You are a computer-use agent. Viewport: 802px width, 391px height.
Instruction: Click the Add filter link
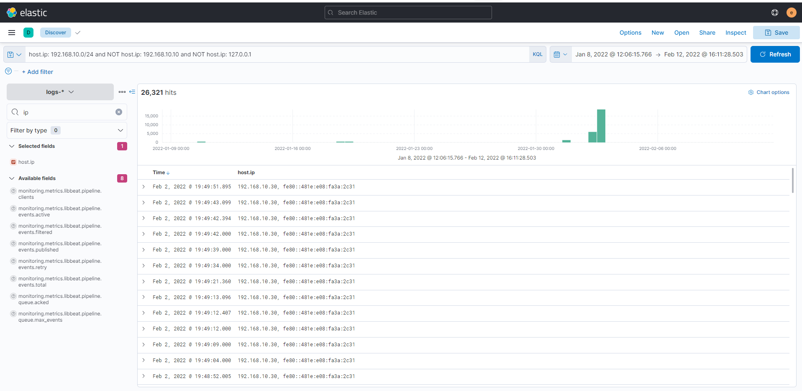38,72
